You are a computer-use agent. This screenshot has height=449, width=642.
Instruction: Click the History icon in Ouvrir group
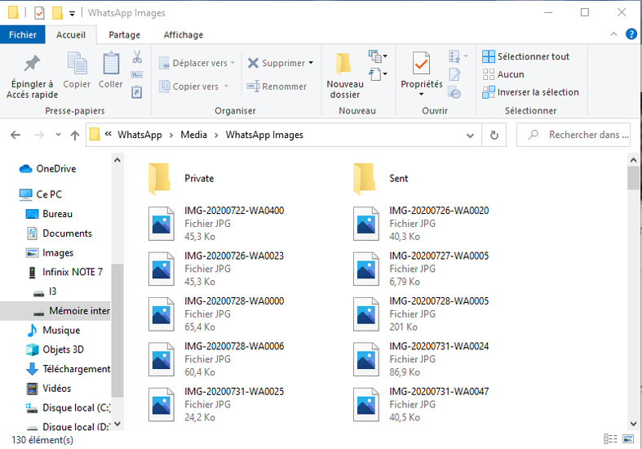click(454, 92)
